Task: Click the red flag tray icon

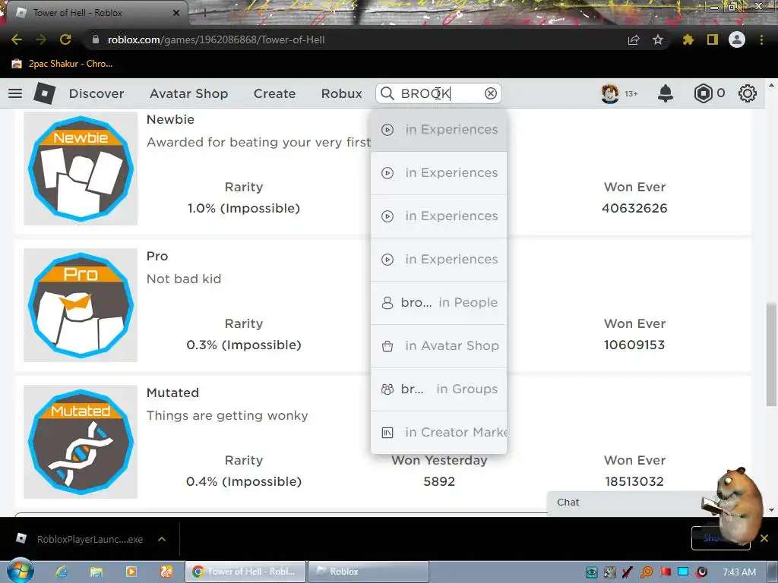Action: coord(665,572)
